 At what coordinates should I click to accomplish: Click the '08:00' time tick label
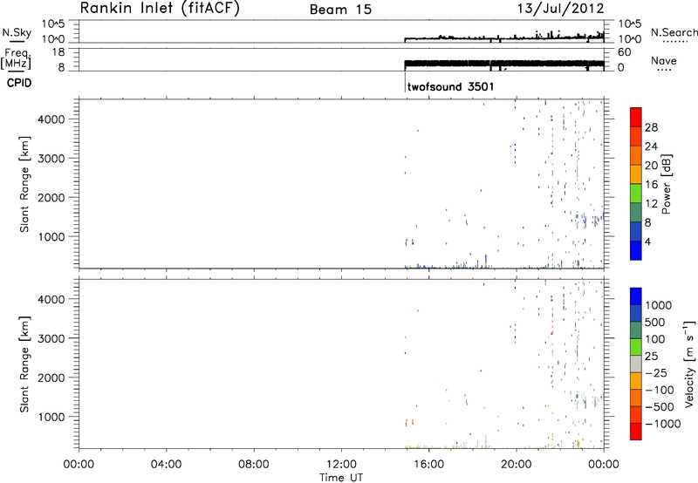pos(253,465)
